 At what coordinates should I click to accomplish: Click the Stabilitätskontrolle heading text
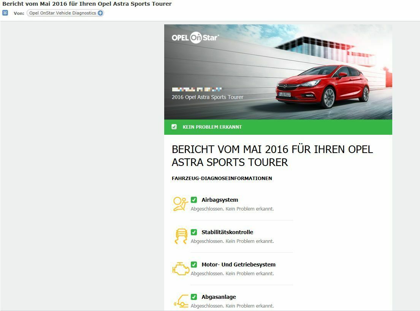tap(227, 232)
